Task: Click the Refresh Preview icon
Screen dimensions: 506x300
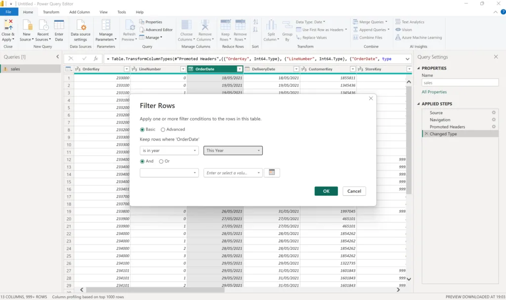Action: click(130, 25)
